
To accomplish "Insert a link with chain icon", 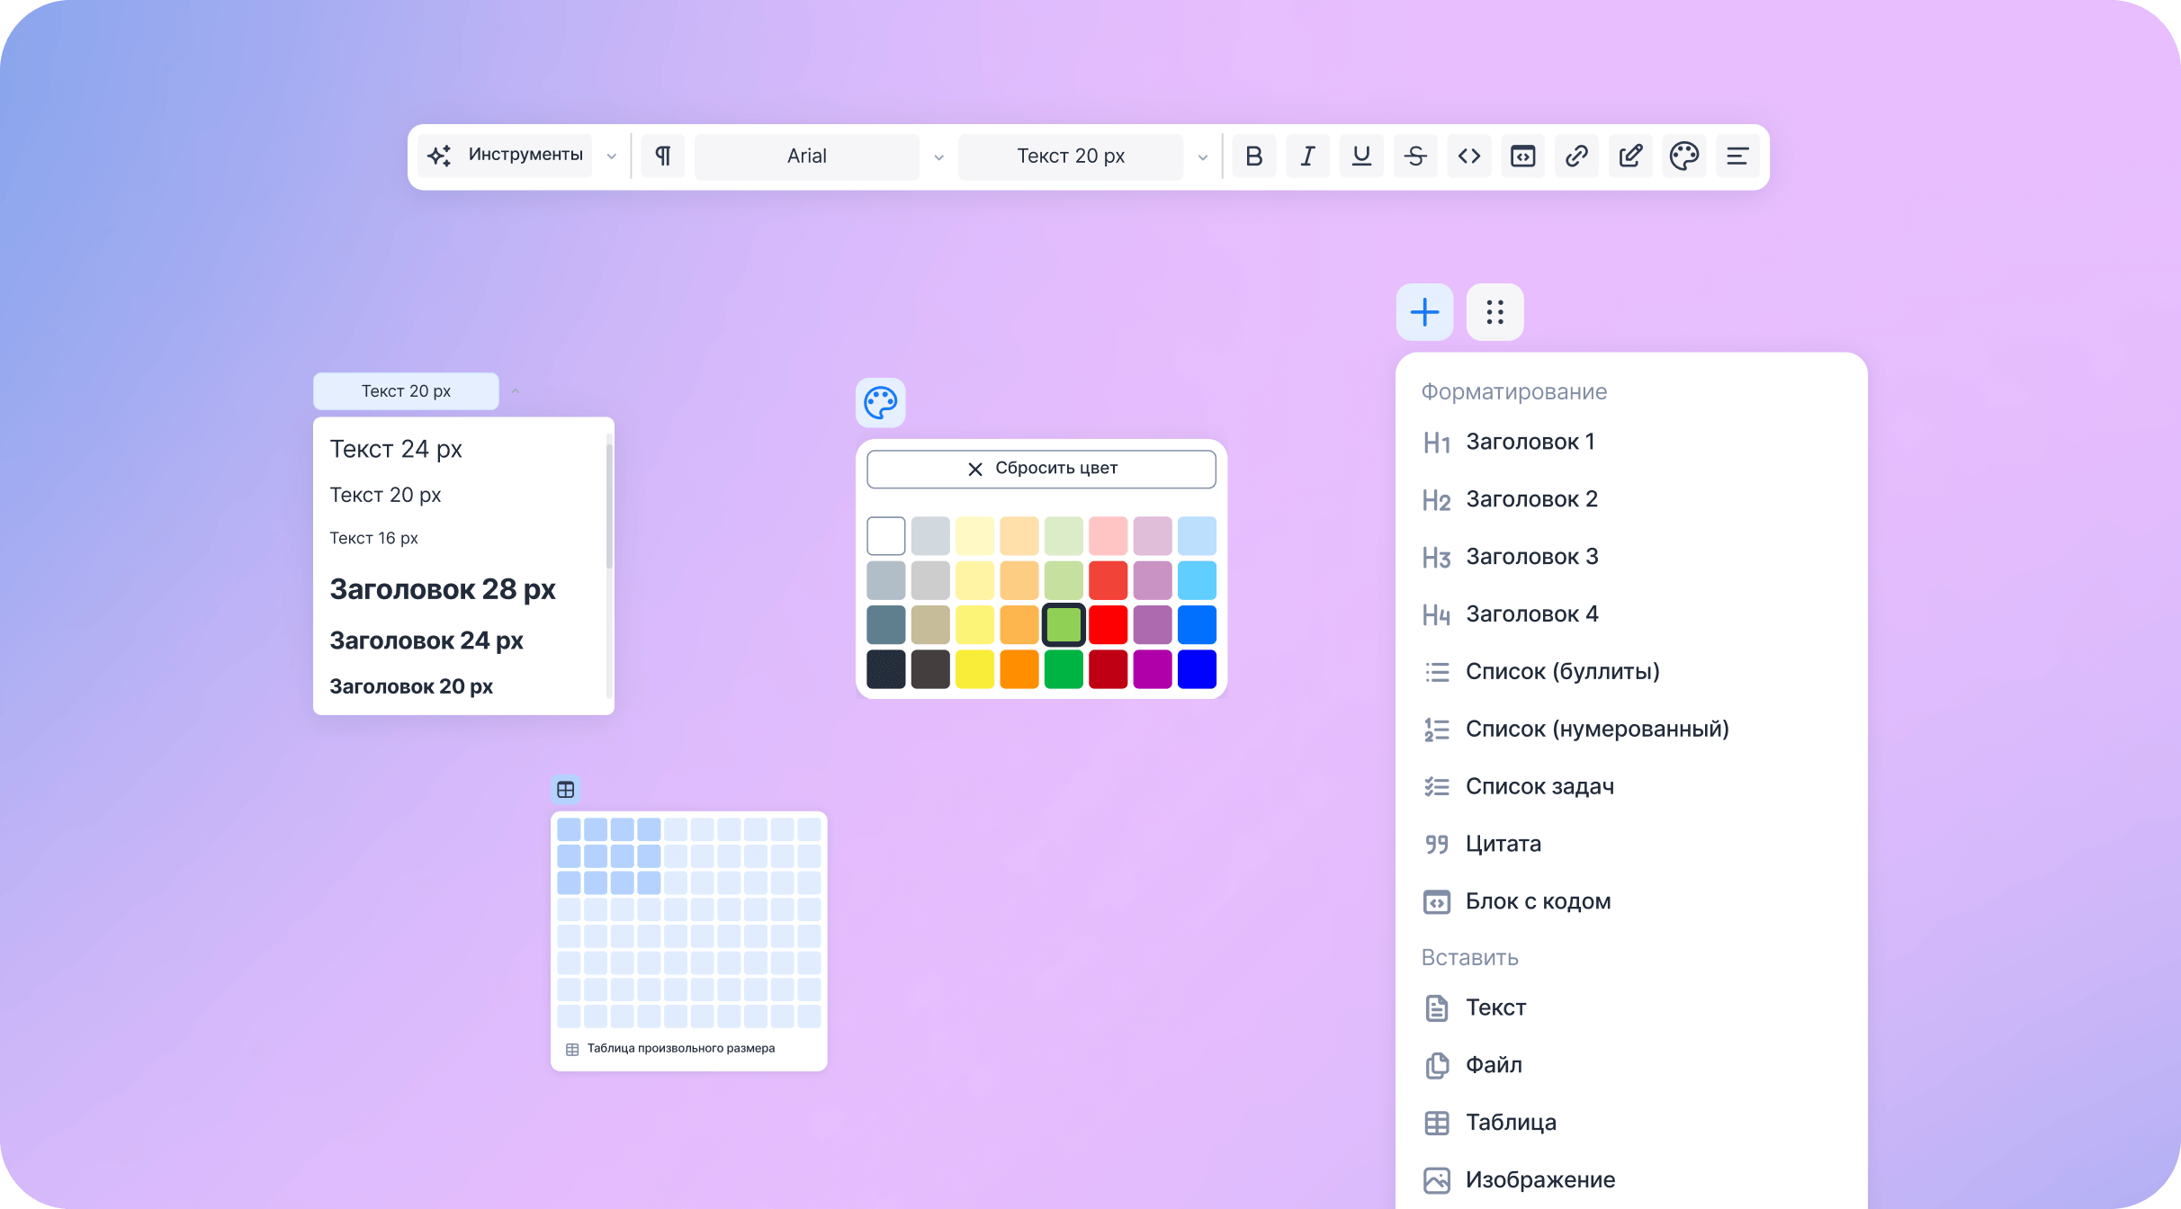I will click(1576, 157).
